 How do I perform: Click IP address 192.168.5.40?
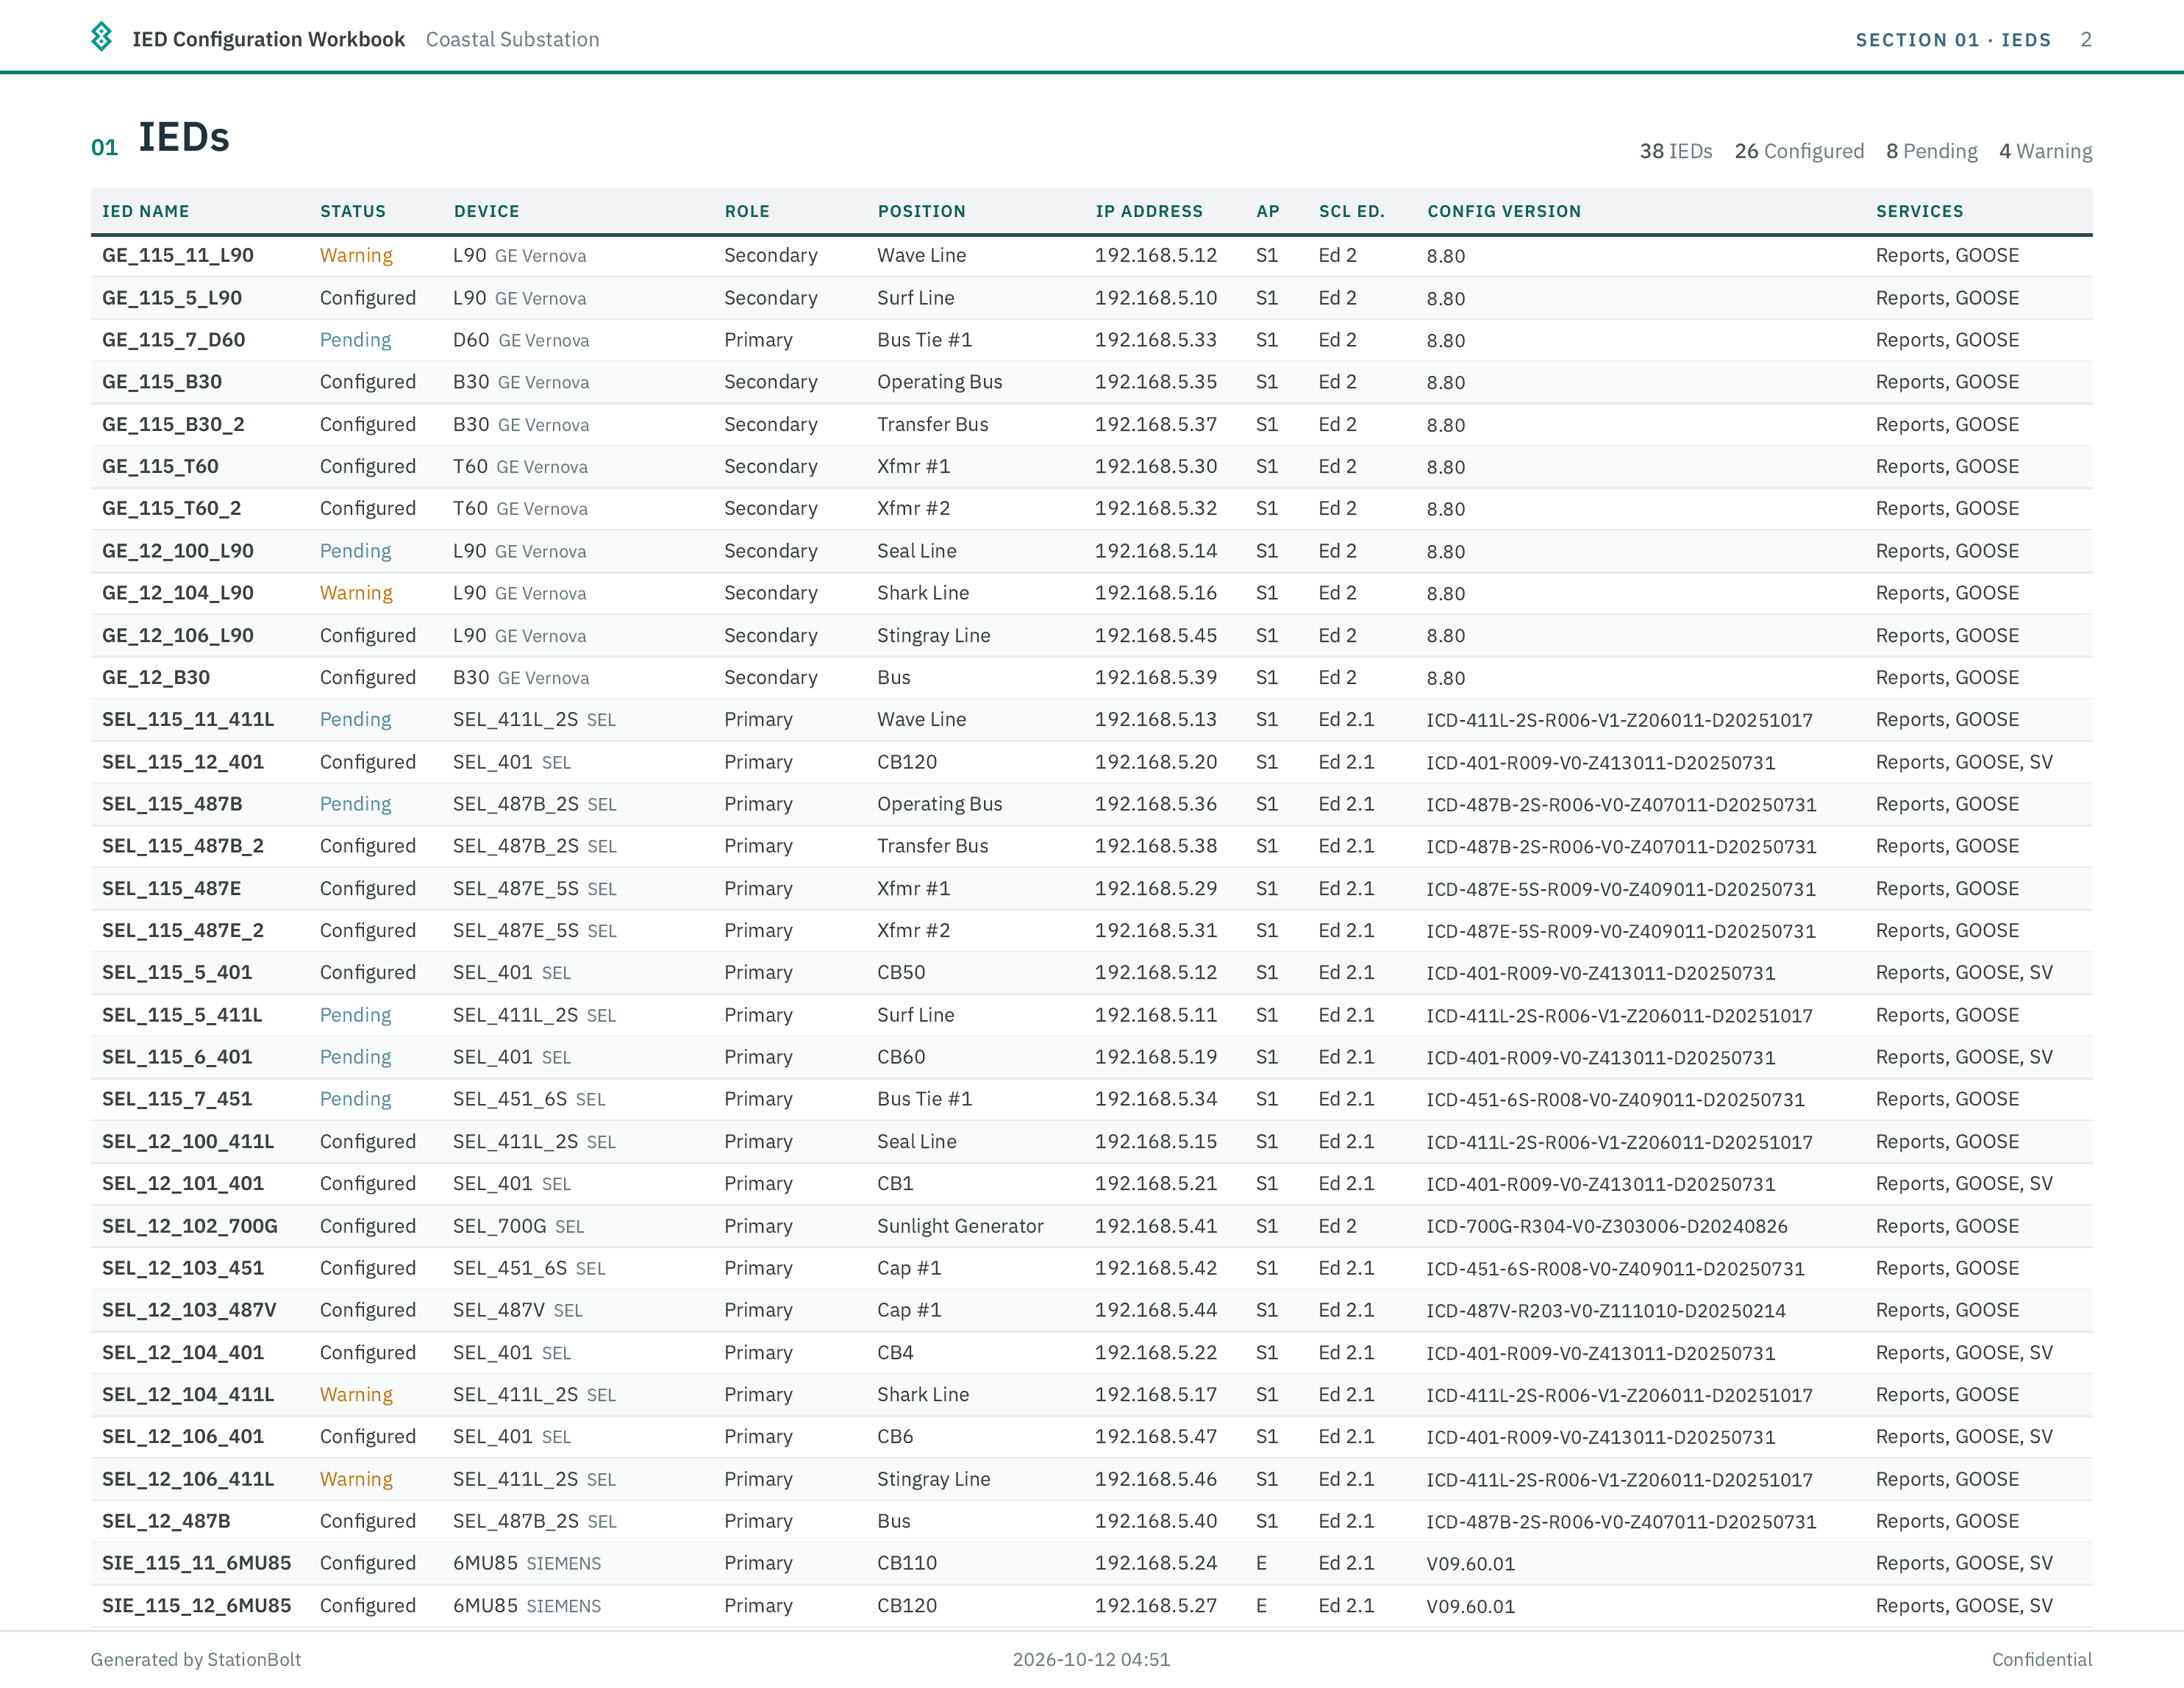point(1156,1521)
